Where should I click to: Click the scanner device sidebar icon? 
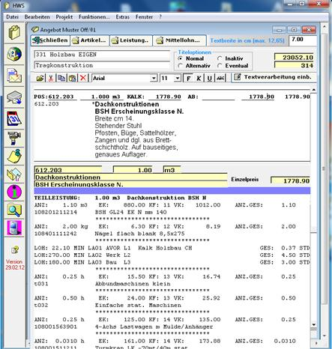tap(14, 97)
